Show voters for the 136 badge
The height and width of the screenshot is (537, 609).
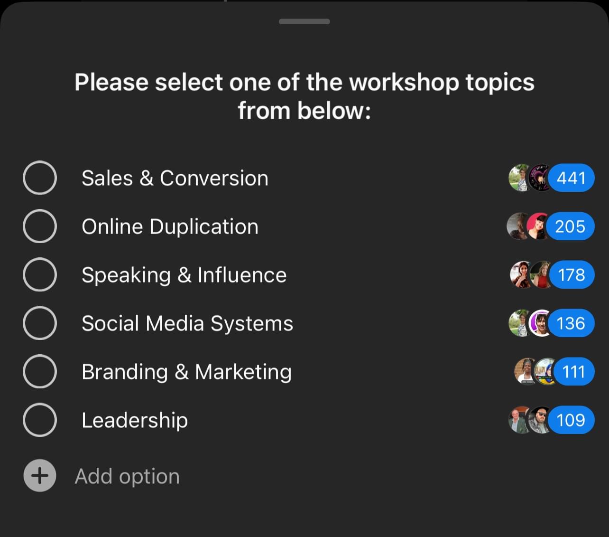[571, 323]
